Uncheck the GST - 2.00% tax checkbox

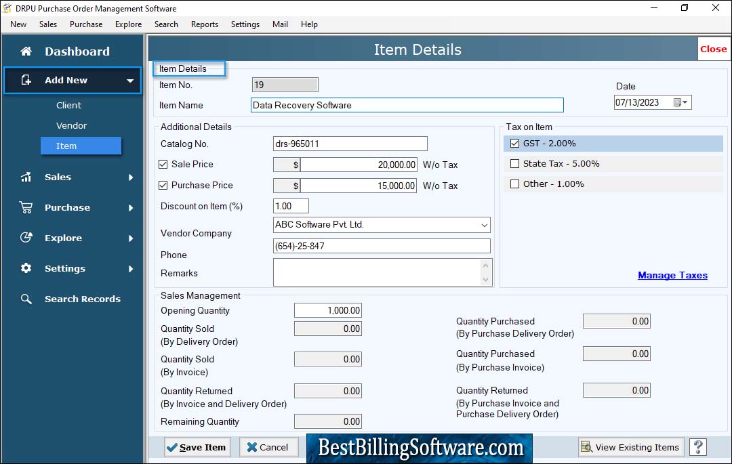(514, 143)
